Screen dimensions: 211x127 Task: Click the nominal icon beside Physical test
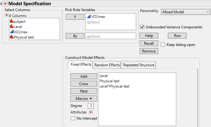(11, 37)
